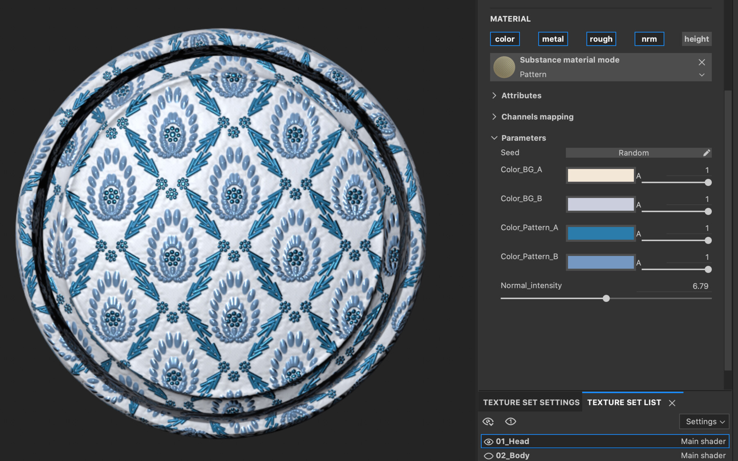Activate the height channel
The image size is (738, 461).
(697, 39)
